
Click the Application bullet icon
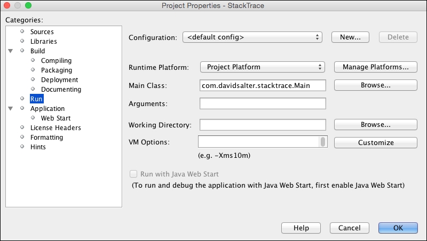pos(22,108)
